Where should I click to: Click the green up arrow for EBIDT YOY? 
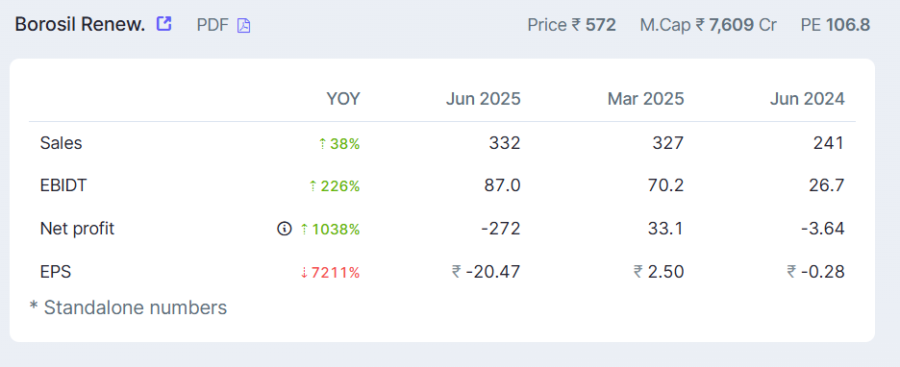pyautogui.click(x=312, y=186)
